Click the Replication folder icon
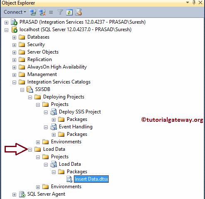205x199 pixels. [22, 59]
